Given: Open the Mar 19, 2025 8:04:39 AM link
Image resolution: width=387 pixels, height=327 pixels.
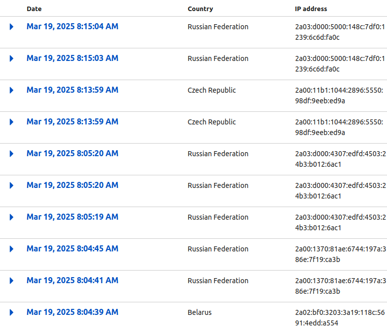Looking at the screenshot, I should 72,312.
